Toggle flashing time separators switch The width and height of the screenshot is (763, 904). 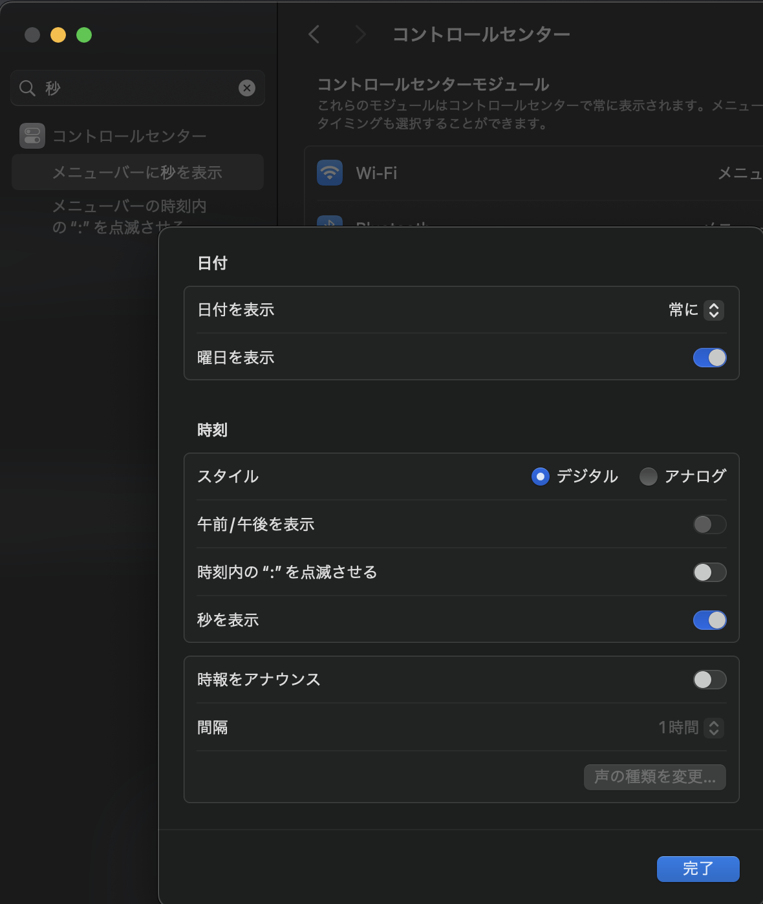tap(709, 572)
